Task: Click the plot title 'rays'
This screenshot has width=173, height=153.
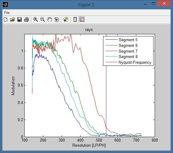Action: (89, 30)
